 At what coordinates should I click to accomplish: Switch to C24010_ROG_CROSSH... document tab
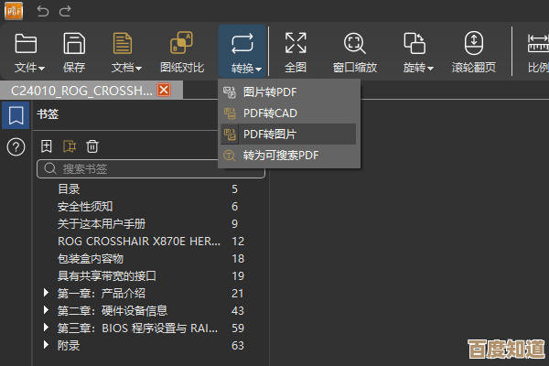coord(81,91)
